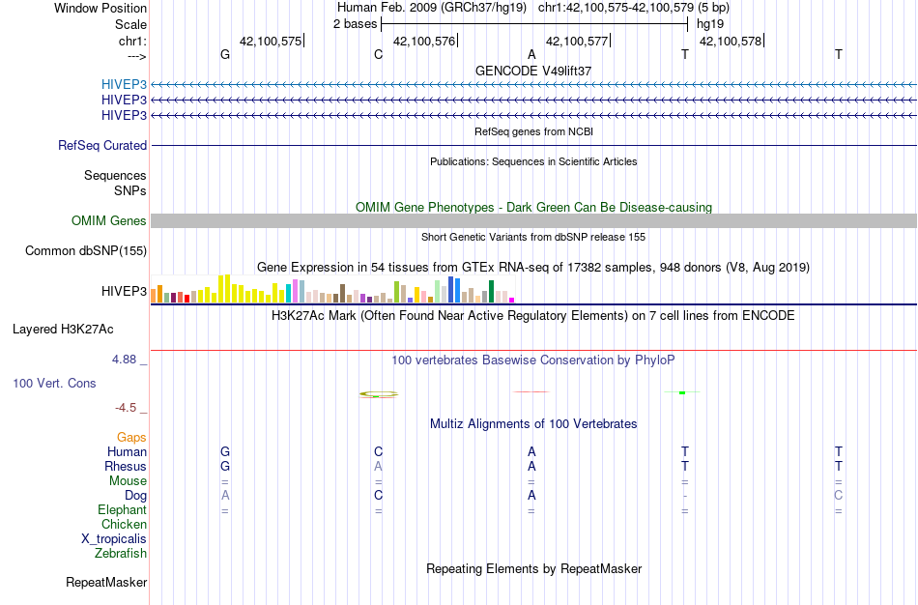The height and width of the screenshot is (605, 918).
Task: Click the tallest yellow GTEx expression bar
Action: (x=228, y=288)
